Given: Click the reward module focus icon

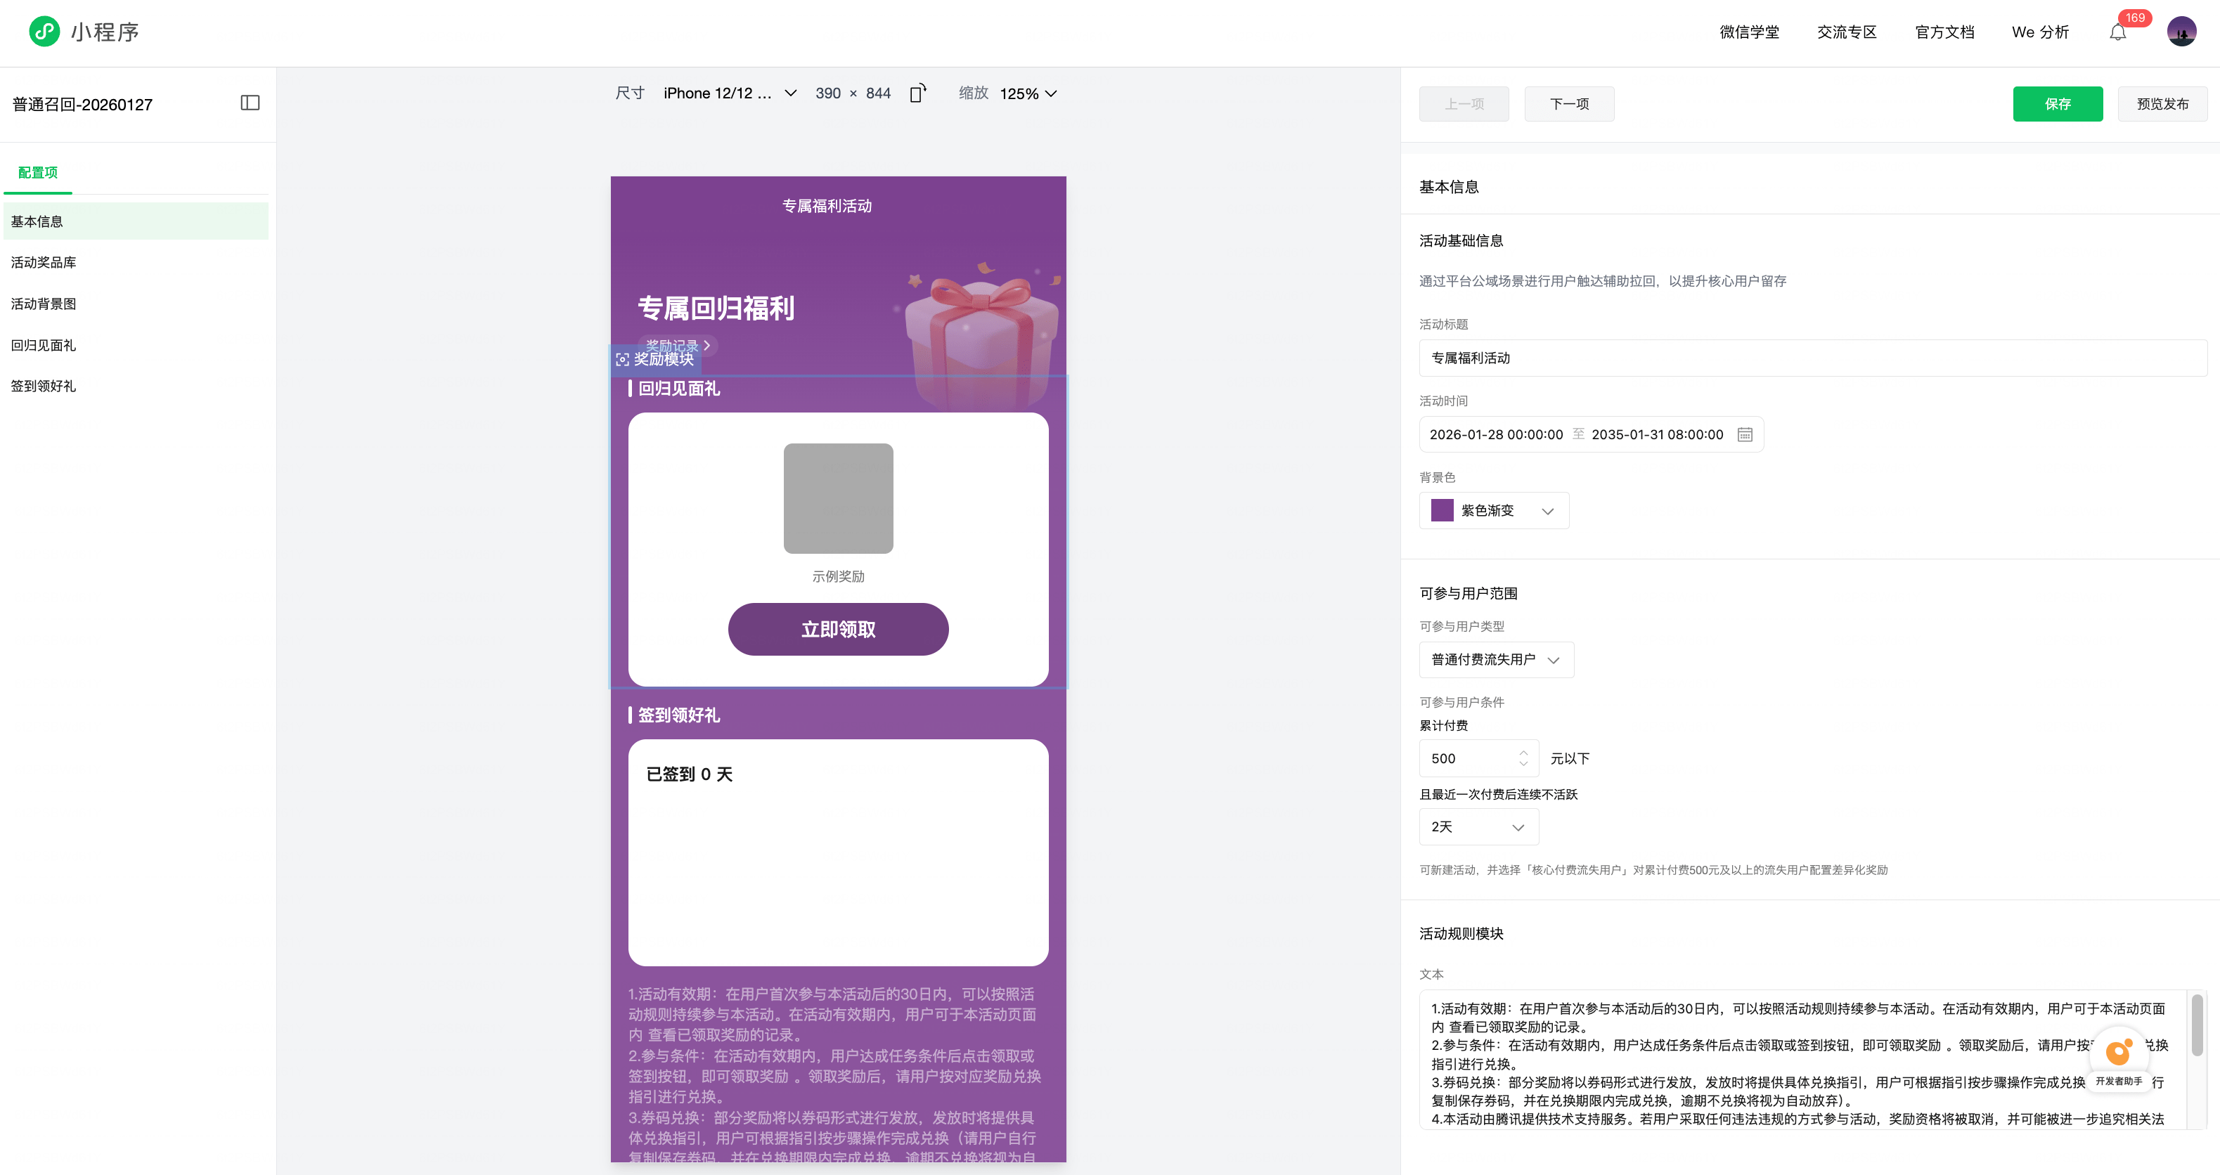Looking at the screenshot, I should [x=622, y=359].
